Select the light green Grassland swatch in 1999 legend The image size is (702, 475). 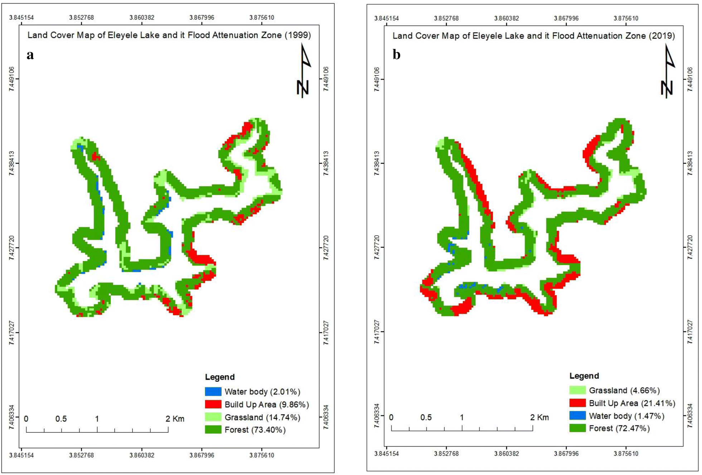pos(213,417)
